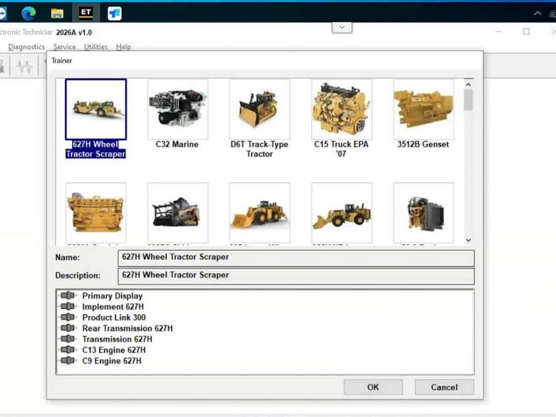The width and height of the screenshot is (556, 417).
Task: Click the thumbnail list scrollbar thumb
Action: point(468,100)
